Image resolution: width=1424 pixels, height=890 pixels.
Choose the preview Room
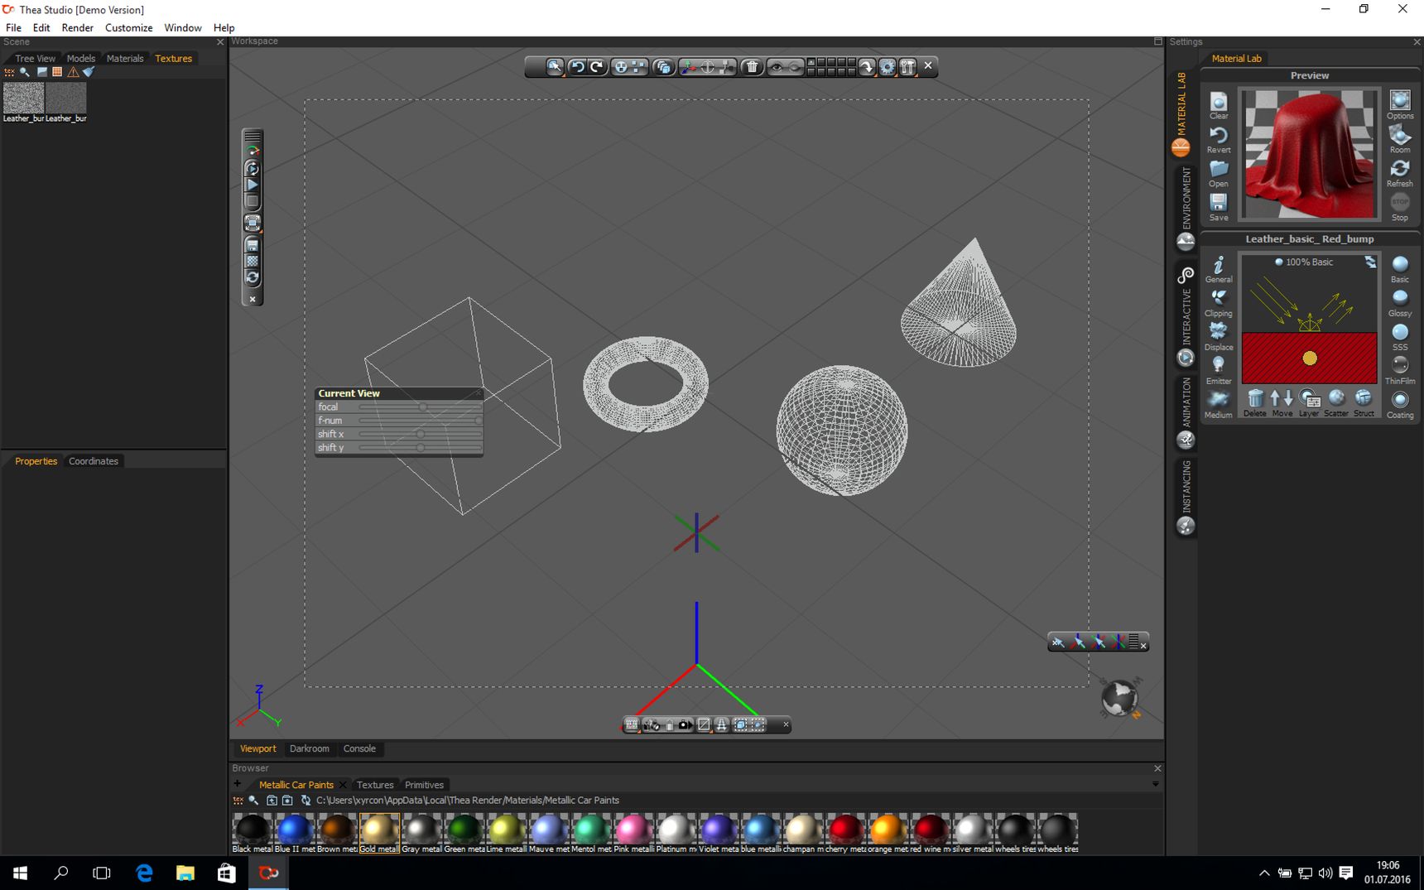tap(1400, 139)
